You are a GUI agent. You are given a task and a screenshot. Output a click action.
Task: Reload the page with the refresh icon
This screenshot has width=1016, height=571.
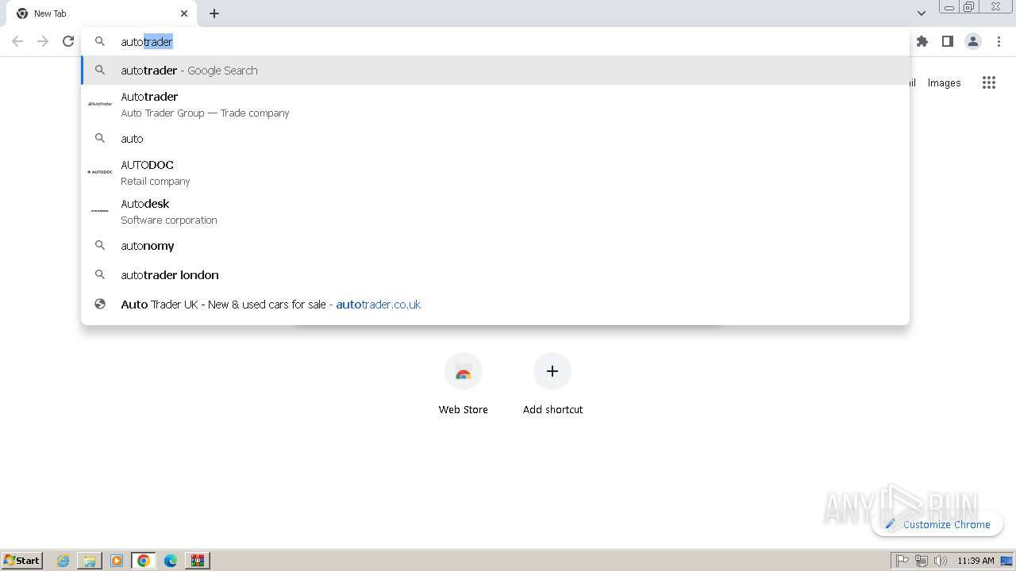coord(68,41)
